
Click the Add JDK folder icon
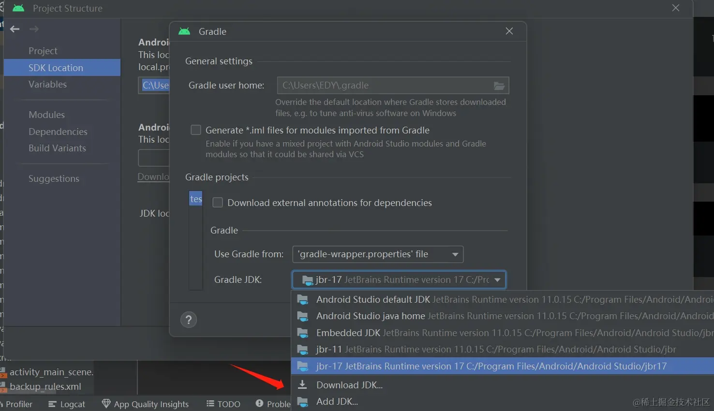303,401
